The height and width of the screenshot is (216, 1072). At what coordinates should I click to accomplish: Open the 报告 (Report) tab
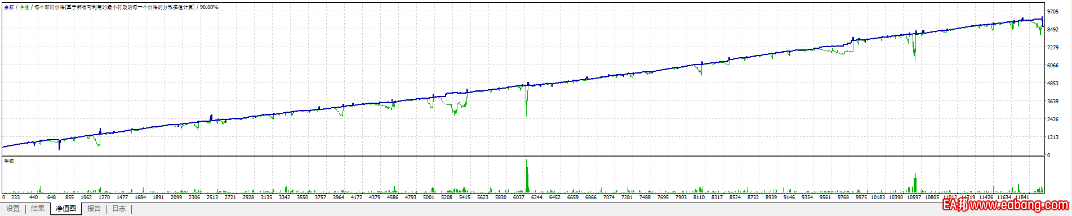tap(94, 209)
